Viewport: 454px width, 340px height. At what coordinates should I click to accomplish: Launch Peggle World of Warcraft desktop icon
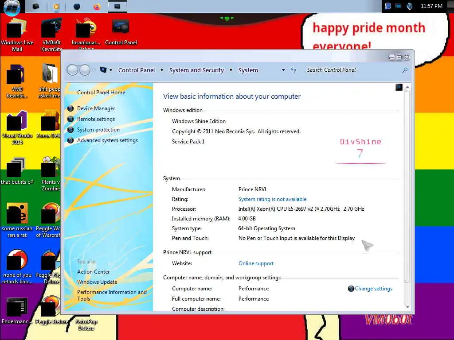pos(48,220)
